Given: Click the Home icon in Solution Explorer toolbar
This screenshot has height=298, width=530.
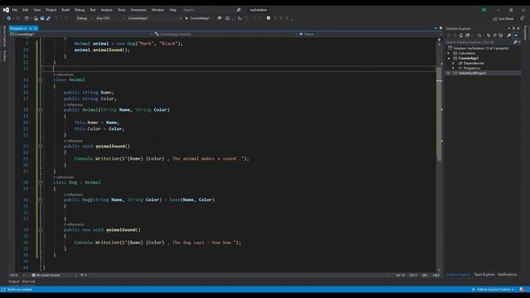Looking at the screenshot, I should click(x=460, y=36).
